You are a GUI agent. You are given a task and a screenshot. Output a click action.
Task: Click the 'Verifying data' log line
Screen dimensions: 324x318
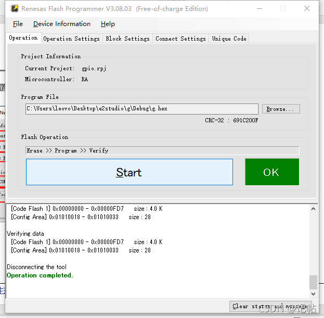click(25, 234)
